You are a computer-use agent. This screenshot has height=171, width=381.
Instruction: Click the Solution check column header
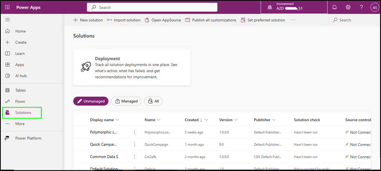point(307,120)
